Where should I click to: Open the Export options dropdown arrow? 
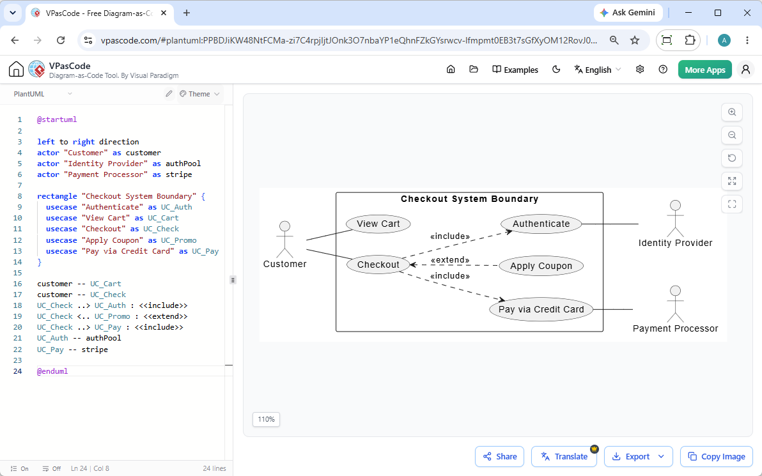tap(662, 457)
